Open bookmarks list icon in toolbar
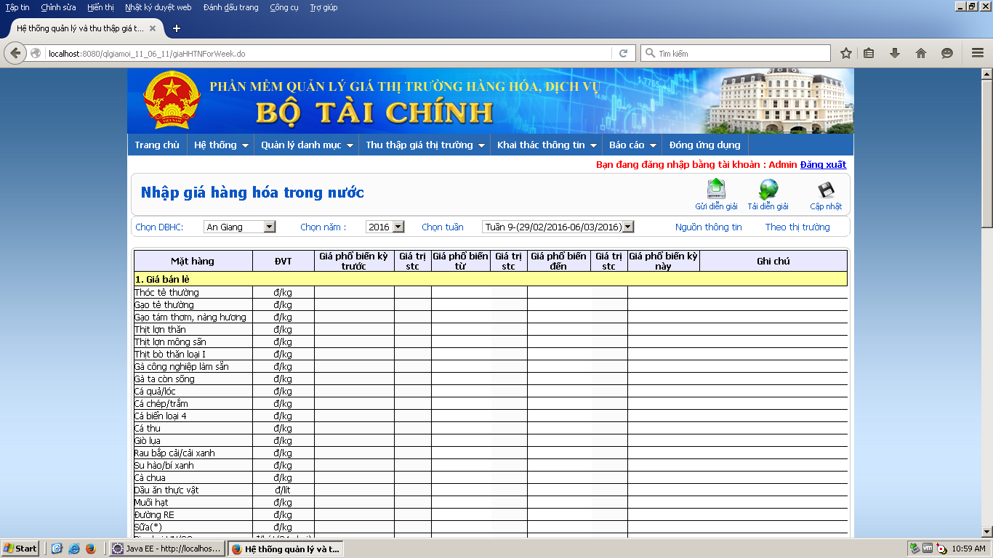The width and height of the screenshot is (993, 558). (x=869, y=53)
